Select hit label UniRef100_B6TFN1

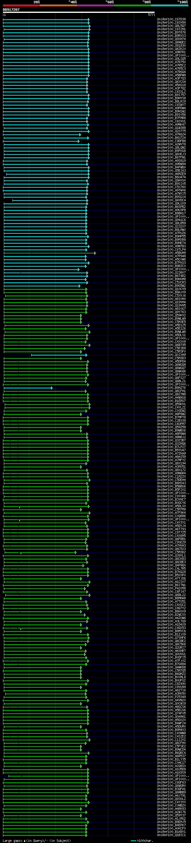coord(171,157)
